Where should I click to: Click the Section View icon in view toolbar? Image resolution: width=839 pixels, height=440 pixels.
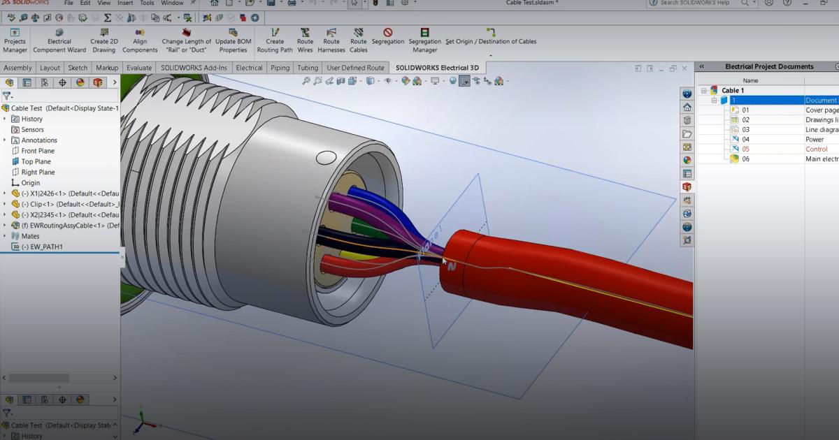click(340, 81)
